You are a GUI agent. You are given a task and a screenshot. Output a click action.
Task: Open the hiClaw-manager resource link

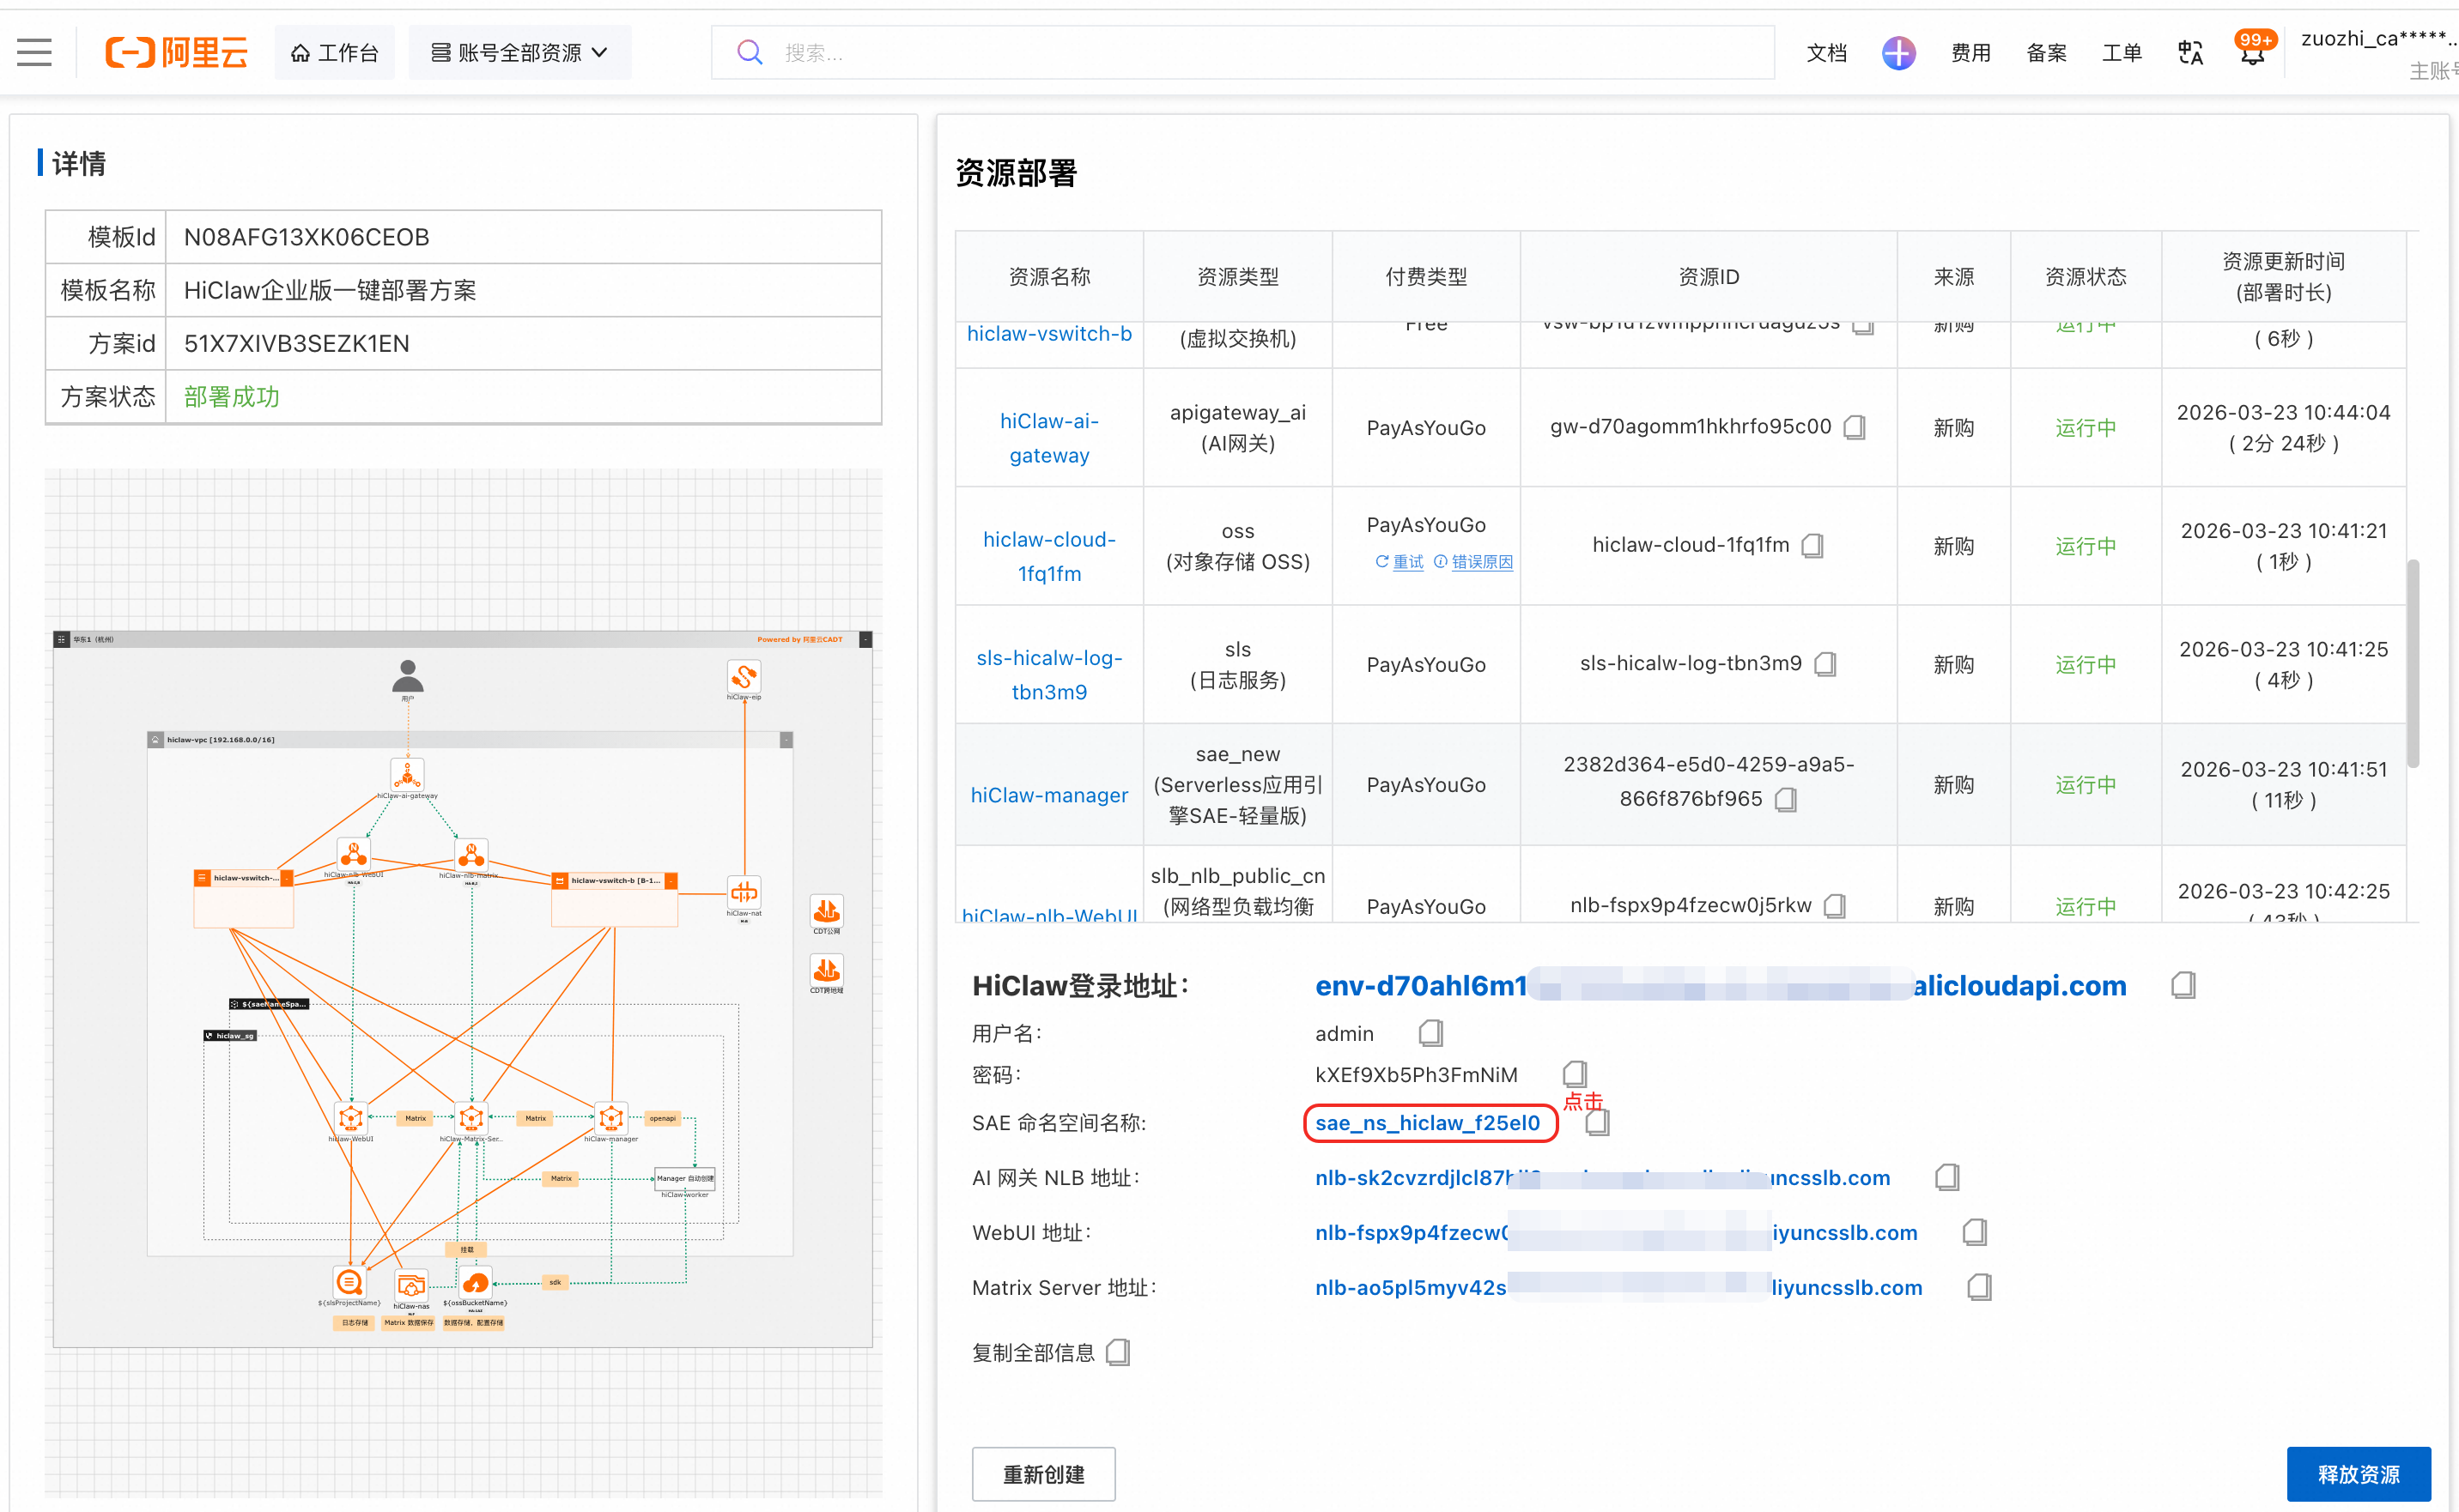(1049, 795)
